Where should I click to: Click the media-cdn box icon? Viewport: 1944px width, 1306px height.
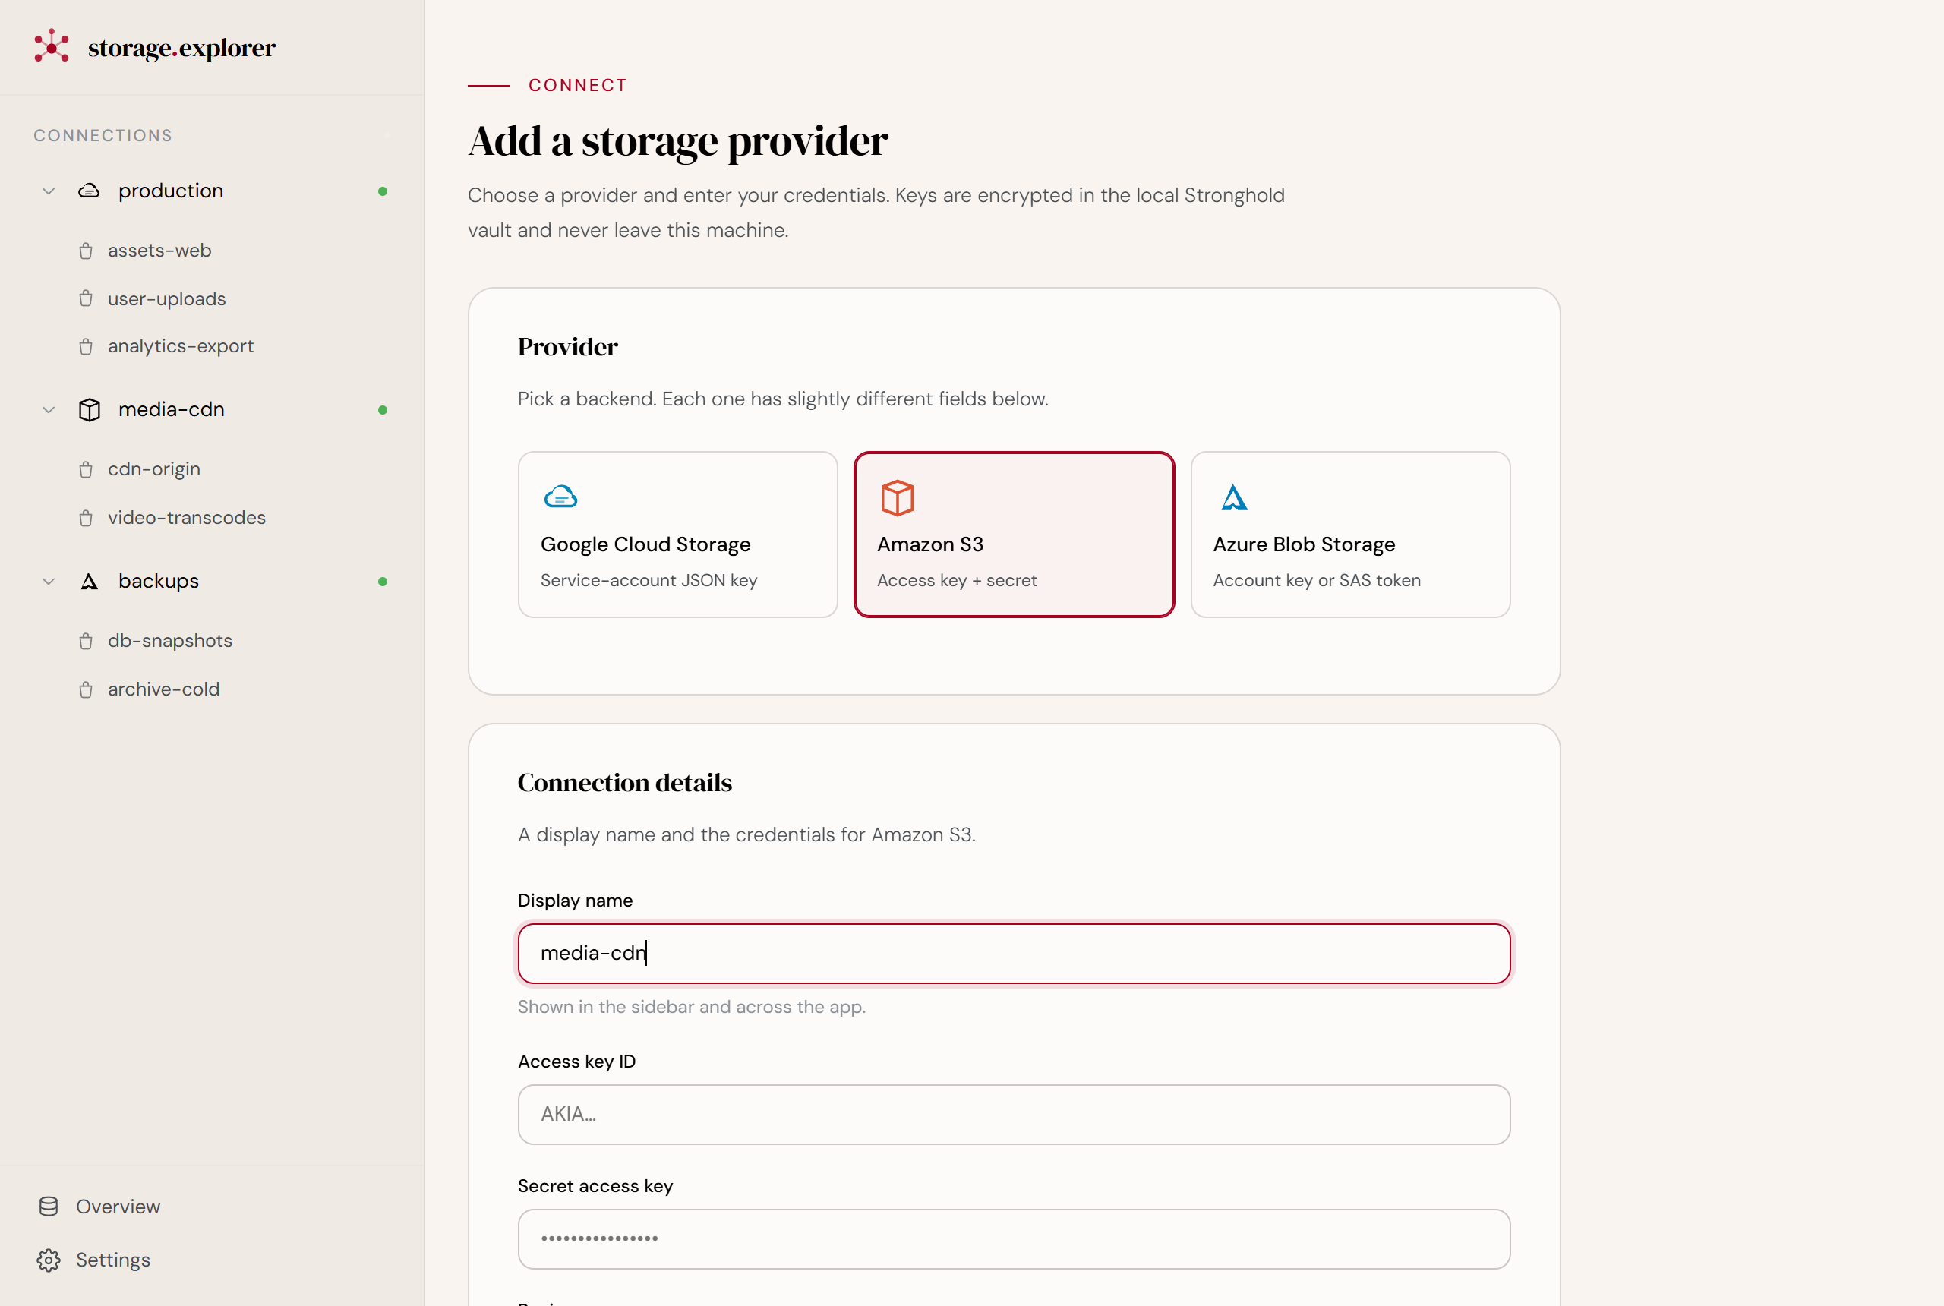pos(89,410)
